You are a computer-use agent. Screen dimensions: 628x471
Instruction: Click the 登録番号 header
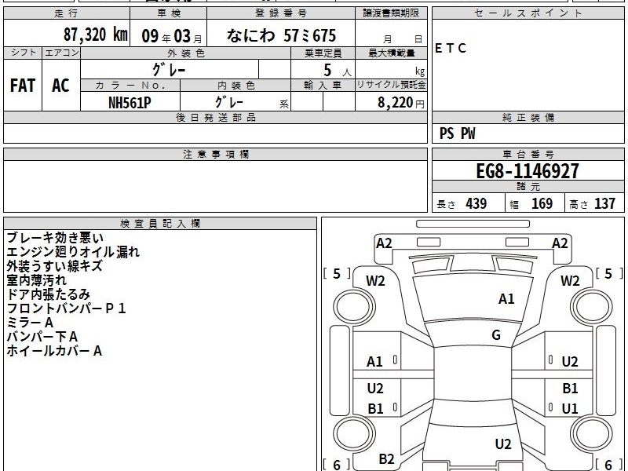pyautogui.click(x=281, y=13)
